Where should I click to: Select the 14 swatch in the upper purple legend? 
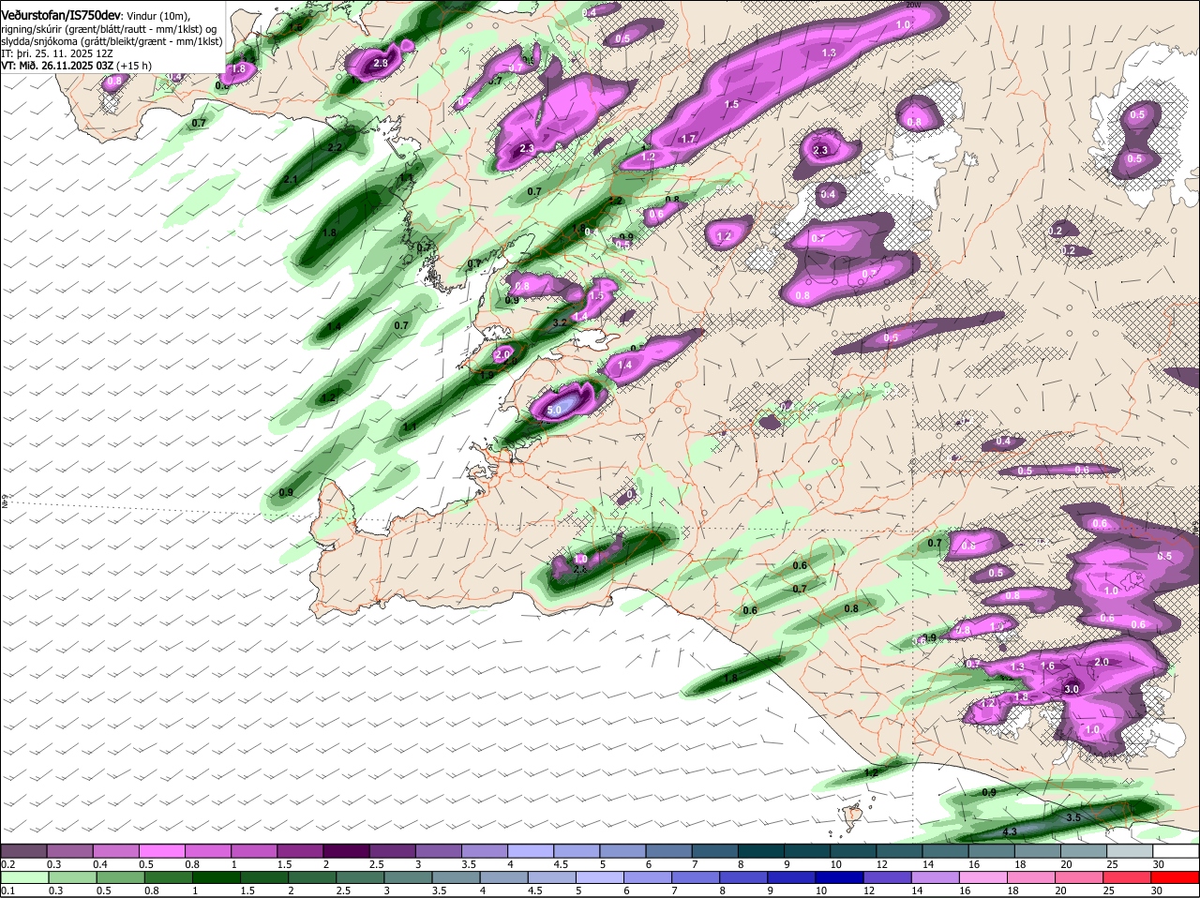[x=946, y=850]
